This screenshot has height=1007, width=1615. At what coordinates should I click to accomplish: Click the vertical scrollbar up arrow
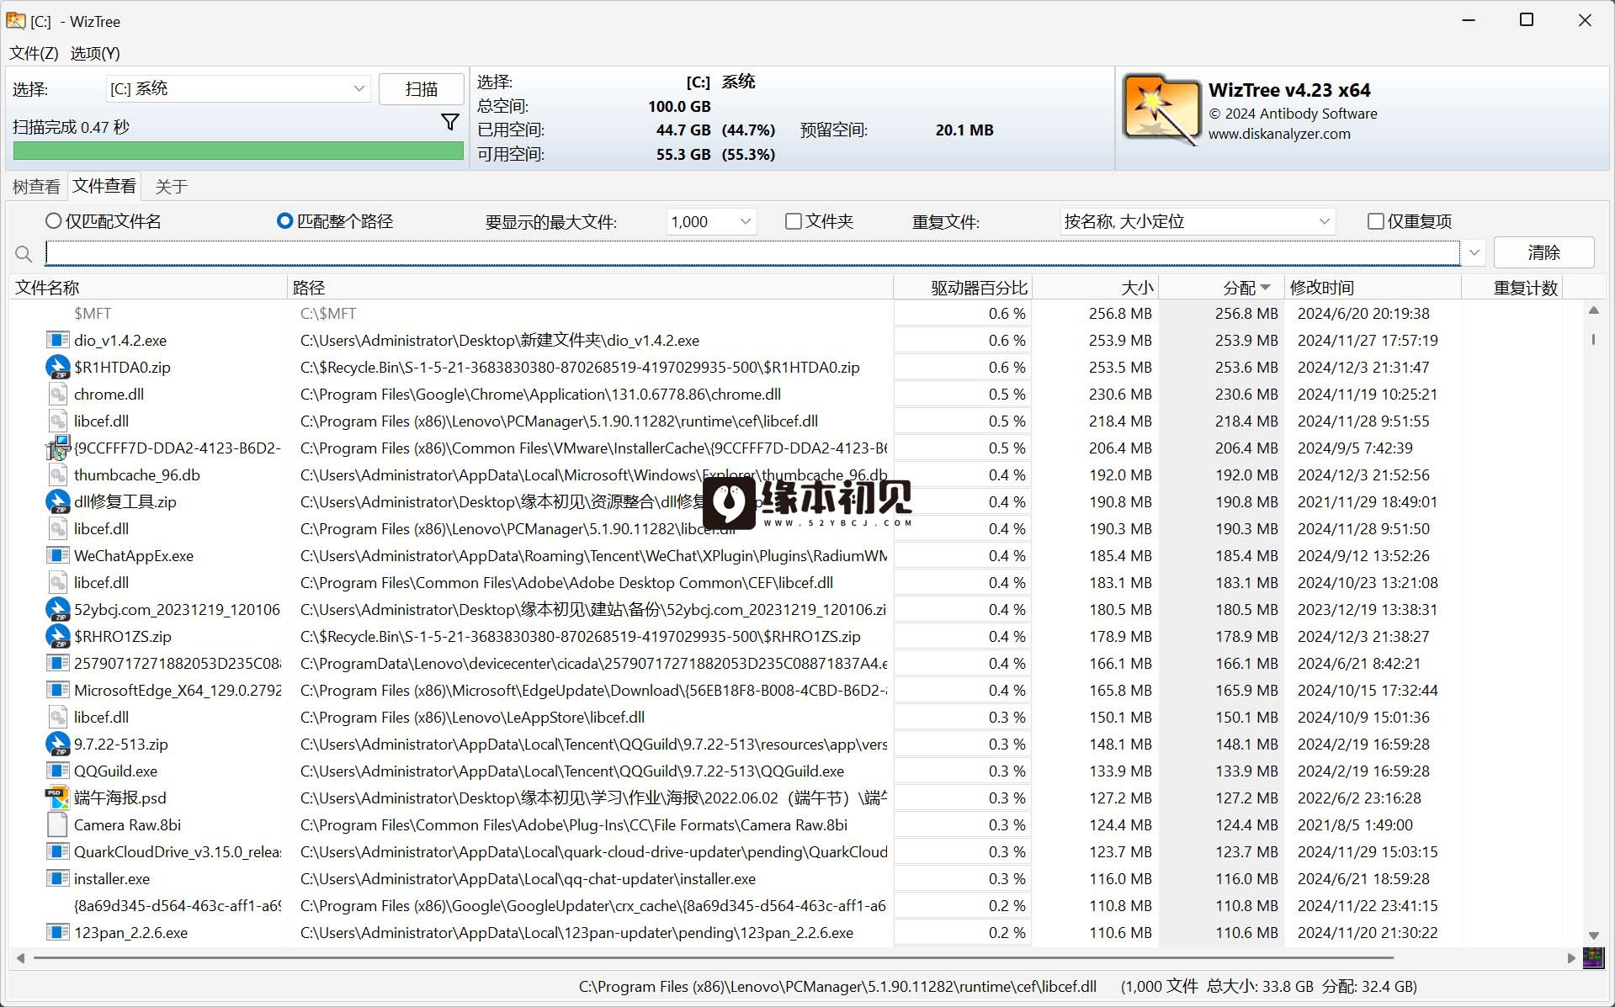(x=1593, y=310)
